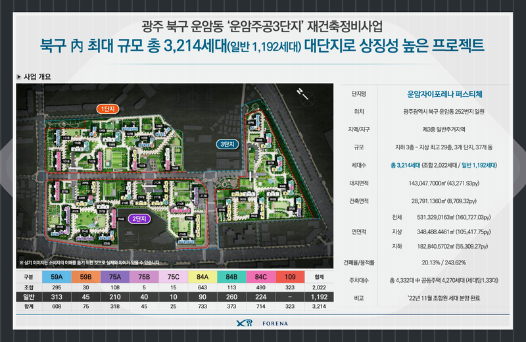This screenshot has width=526, height=342.
Task: Click the 84B teal legend swatch
Action: pyautogui.click(x=232, y=277)
